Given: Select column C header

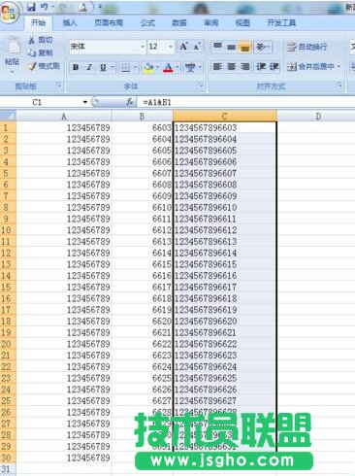Looking at the screenshot, I should 225,116.
